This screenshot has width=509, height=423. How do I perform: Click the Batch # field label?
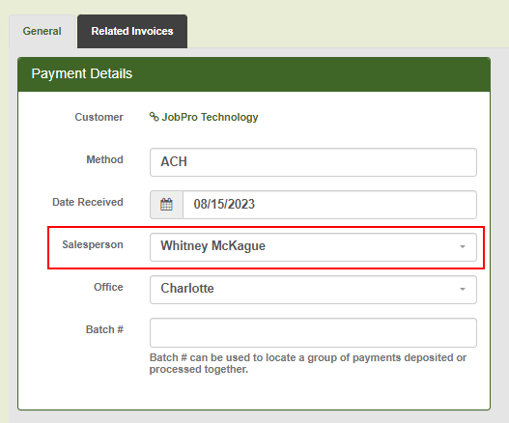(x=104, y=329)
